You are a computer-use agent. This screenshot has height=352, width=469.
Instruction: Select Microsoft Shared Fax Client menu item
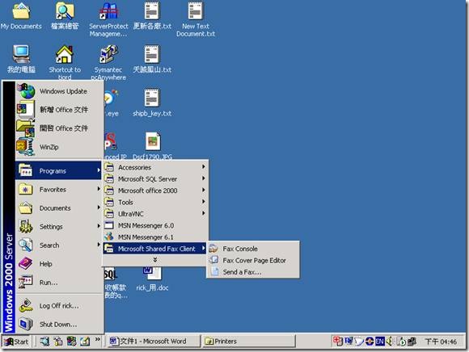click(x=155, y=249)
